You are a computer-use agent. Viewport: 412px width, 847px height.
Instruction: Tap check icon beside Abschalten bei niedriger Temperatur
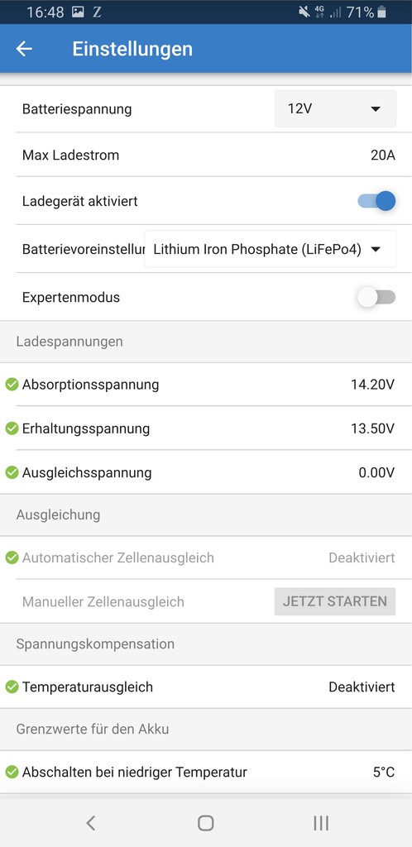click(x=12, y=773)
